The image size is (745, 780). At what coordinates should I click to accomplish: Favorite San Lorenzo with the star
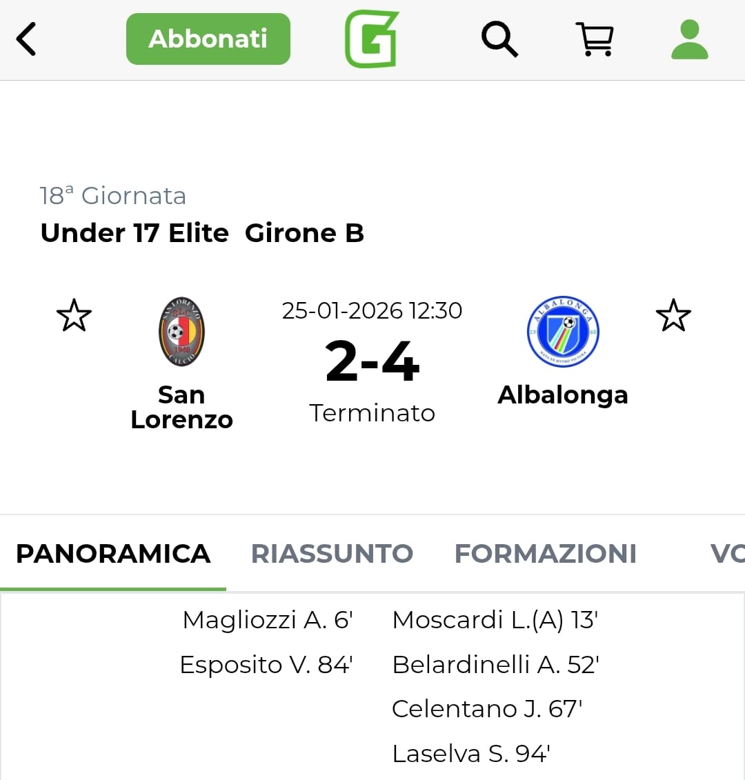pyautogui.click(x=74, y=315)
